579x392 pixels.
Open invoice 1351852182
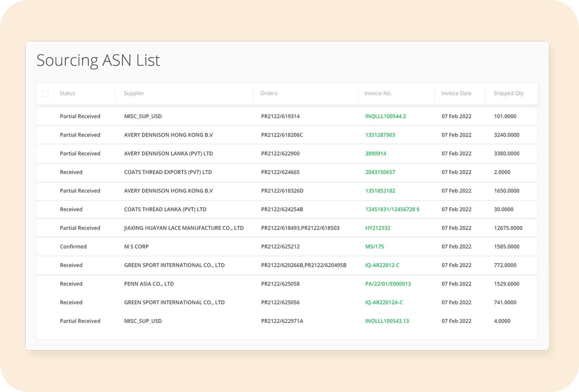point(380,191)
